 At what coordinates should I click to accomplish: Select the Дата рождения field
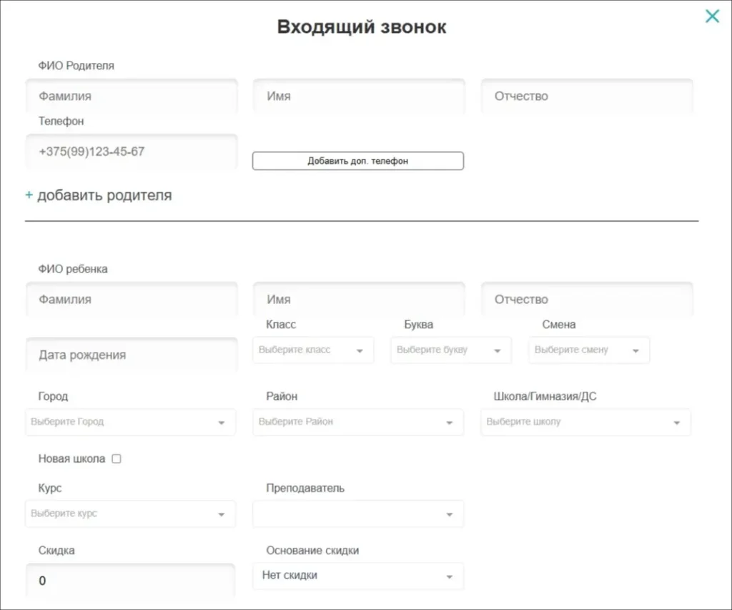point(132,353)
